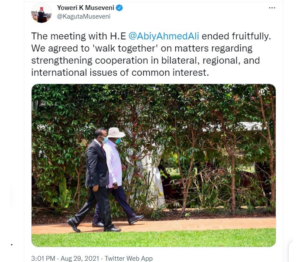Click the blue verified badge
This screenshot has height=262, width=303.
pos(119,8)
